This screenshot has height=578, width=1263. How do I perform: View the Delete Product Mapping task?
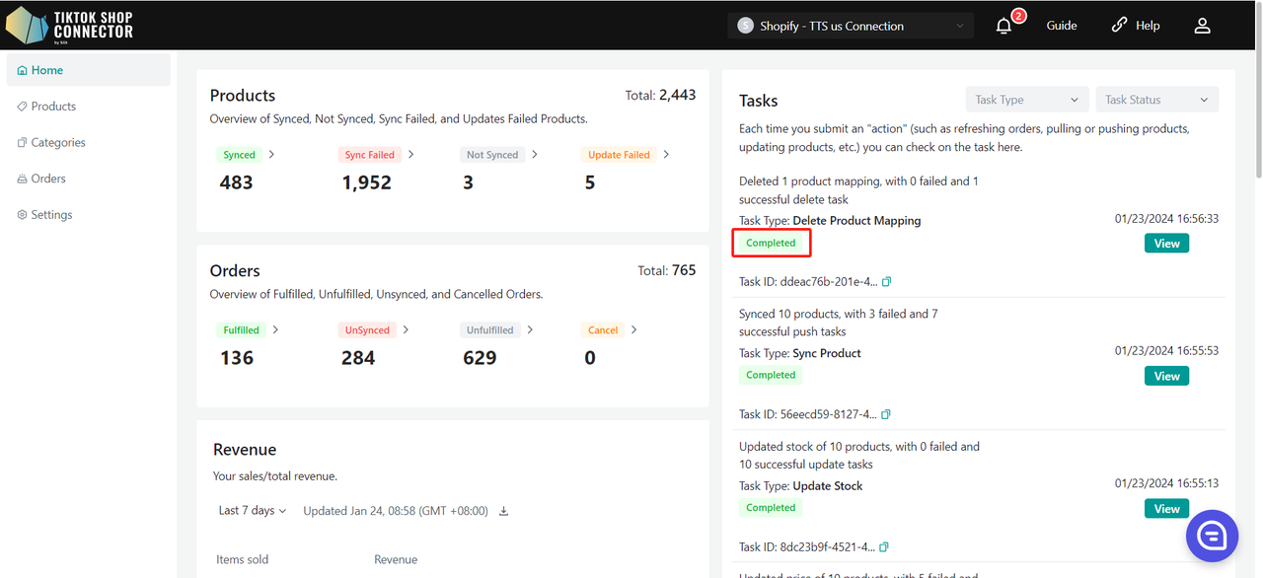(x=1166, y=244)
